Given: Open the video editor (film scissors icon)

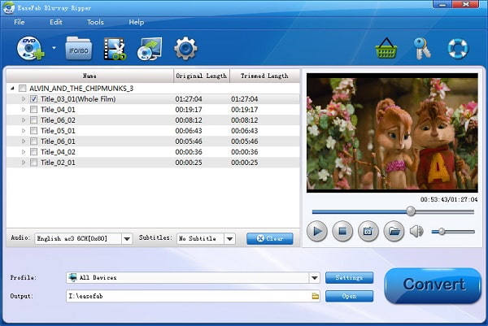Looking at the screenshot, I should [115, 49].
